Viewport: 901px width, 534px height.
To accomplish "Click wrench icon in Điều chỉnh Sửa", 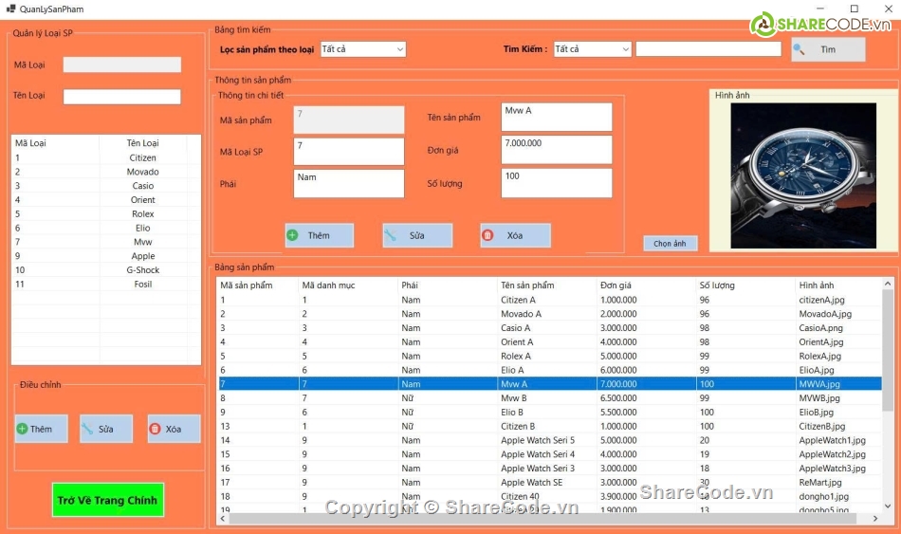I will 87,429.
